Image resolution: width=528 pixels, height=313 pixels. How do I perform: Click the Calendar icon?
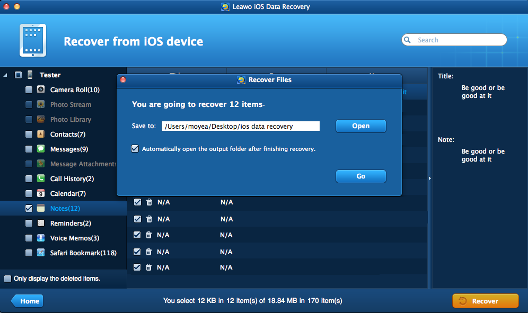tap(41, 193)
